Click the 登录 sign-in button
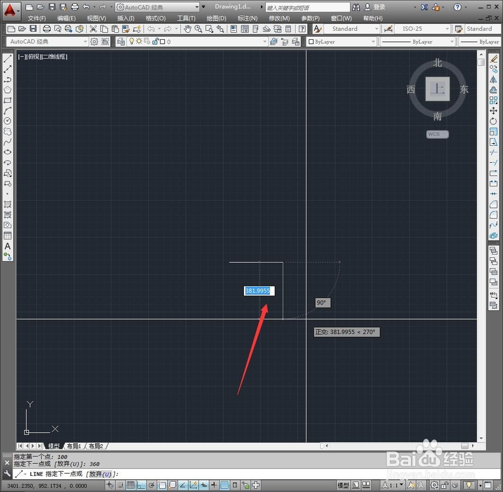The height and width of the screenshot is (492, 503). pos(375,7)
